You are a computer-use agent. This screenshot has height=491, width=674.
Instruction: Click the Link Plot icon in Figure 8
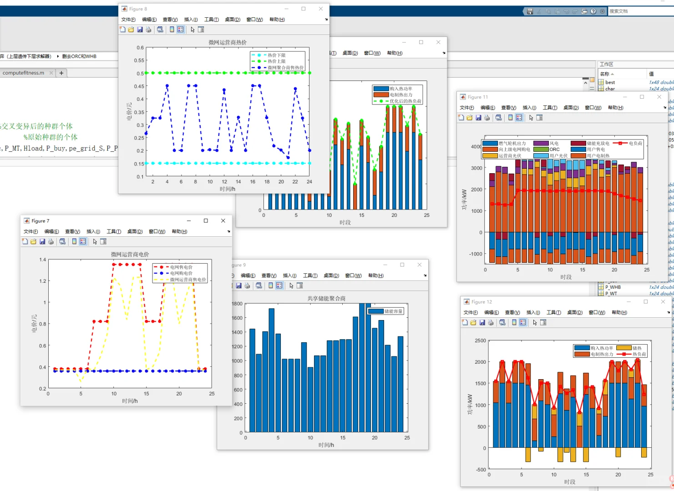point(160,30)
